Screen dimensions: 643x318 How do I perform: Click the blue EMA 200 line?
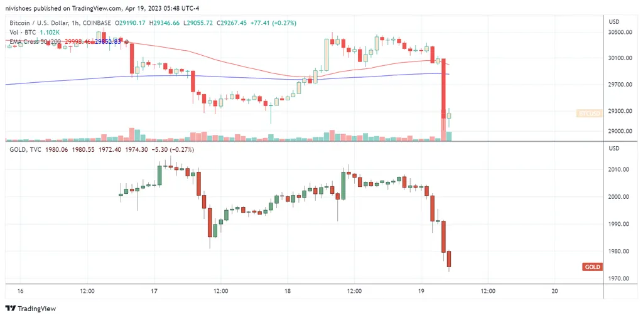click(188, 76)
